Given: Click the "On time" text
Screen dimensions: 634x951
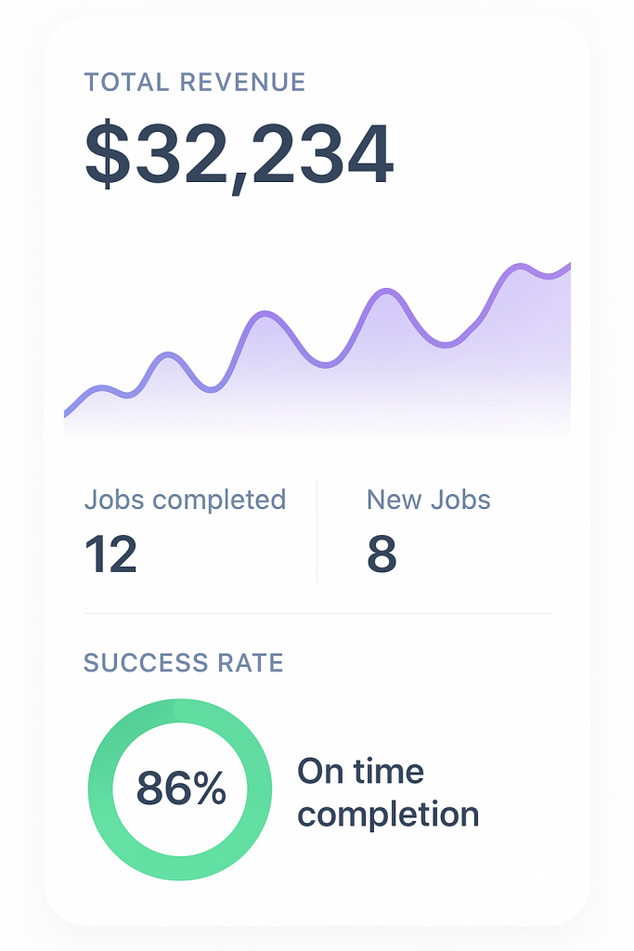Looking at the screenshot, I should (360, 771).
